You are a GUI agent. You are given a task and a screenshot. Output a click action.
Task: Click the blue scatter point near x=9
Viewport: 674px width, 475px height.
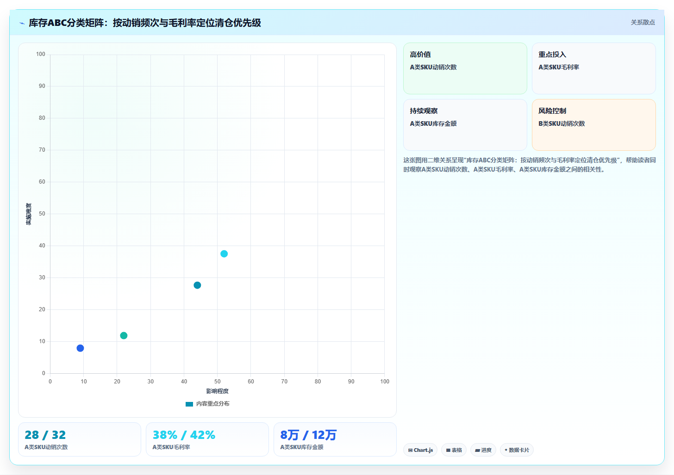click(x=80, y=348)
